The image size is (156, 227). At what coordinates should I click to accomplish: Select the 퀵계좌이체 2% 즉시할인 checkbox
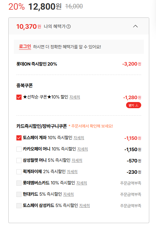coord(19,172)
